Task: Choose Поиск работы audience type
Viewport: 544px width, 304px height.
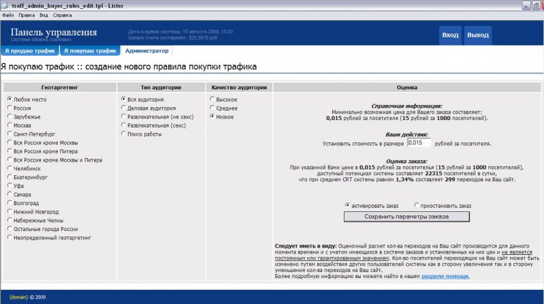Action: (123, 134)
